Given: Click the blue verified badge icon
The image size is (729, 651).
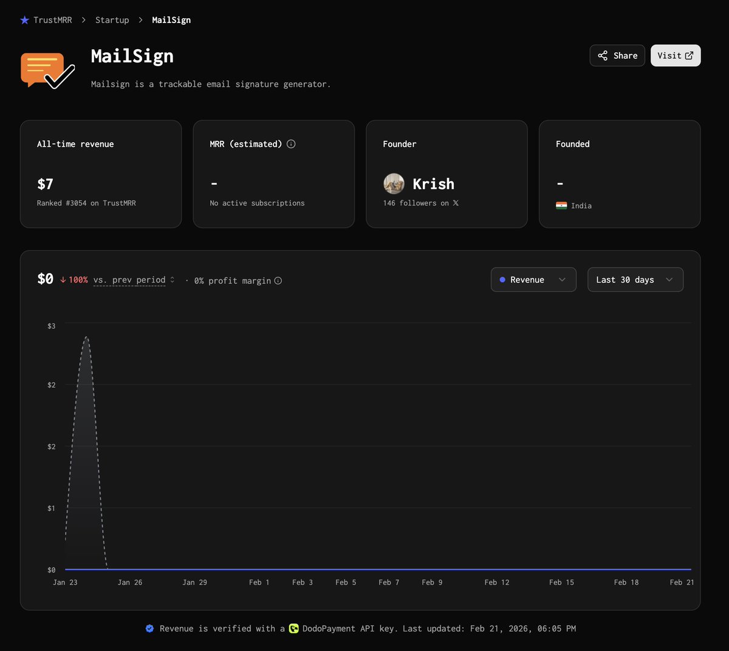Looking at the screenshot, I should [149, 629].
